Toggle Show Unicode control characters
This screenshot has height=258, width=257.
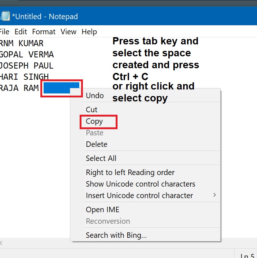pos(141,184)
